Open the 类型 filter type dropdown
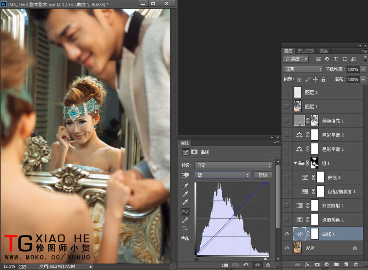This screenshot has height=270, width=368. [x=296, y=59]
